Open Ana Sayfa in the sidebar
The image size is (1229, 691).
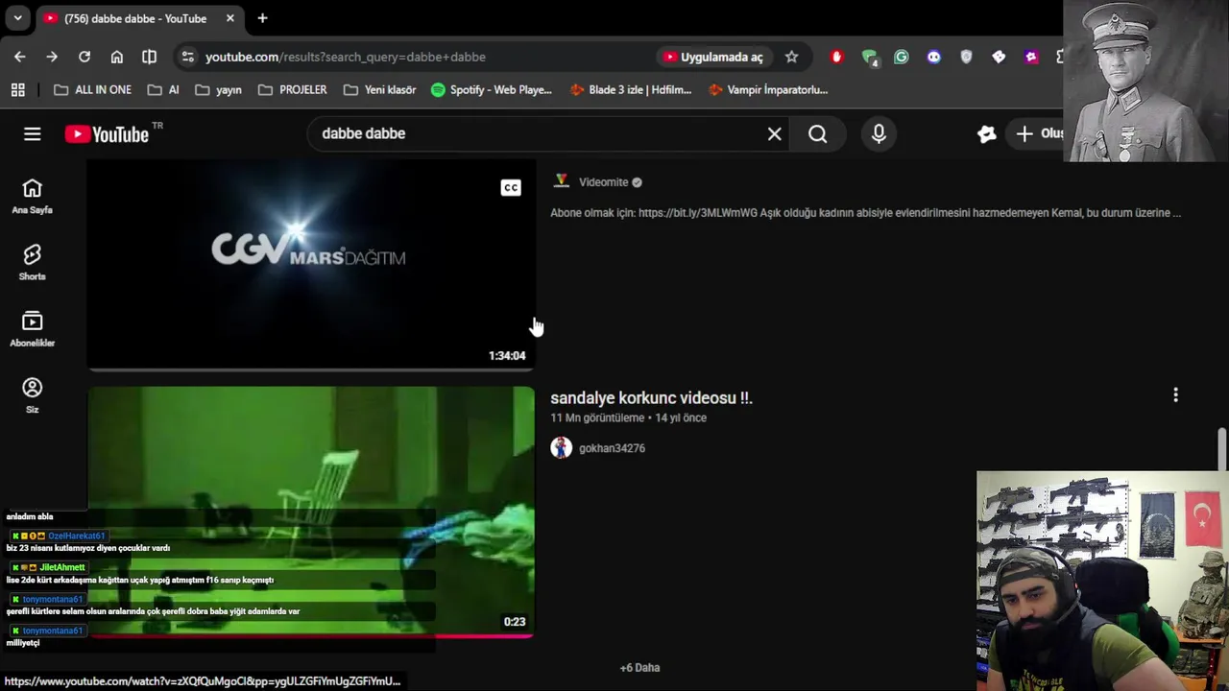33,197
